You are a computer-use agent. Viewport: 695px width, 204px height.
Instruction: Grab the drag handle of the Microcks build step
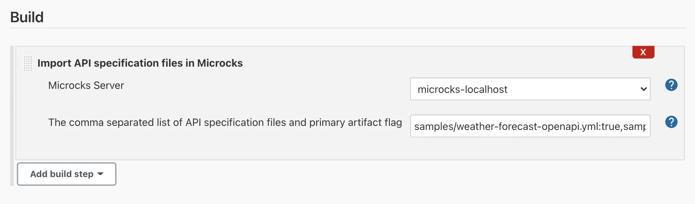pyautogui.click(x=27, y=63)
